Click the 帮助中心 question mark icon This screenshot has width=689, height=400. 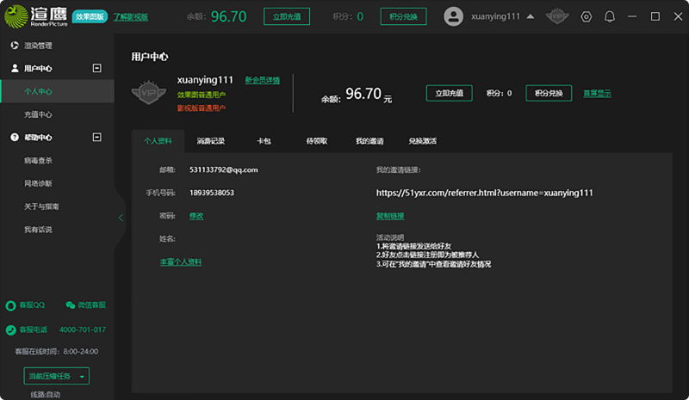[x=15, y=138]
